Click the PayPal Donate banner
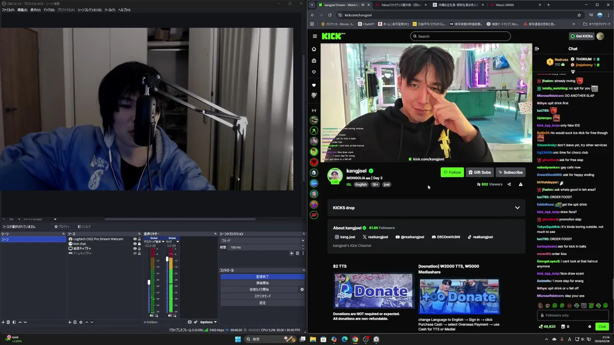 373,291
